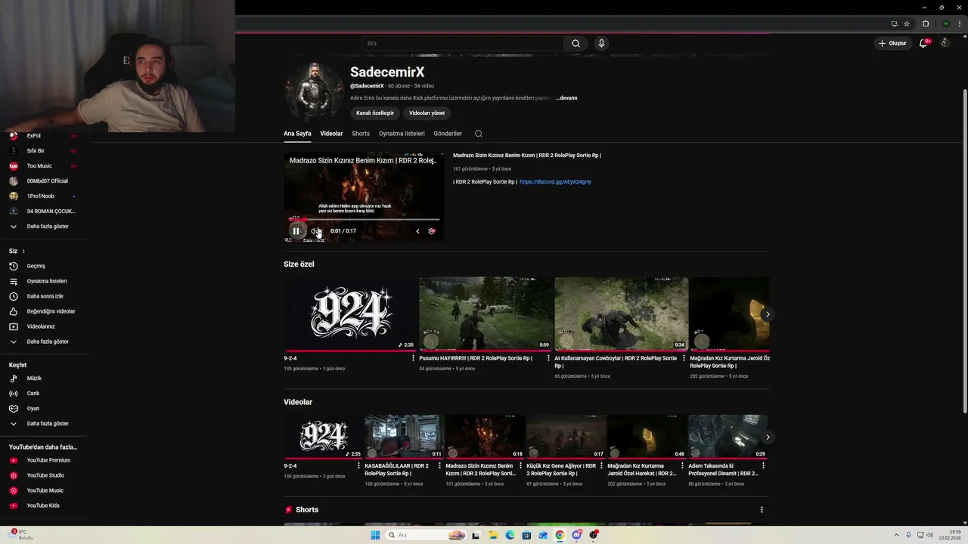The image size is (968, 544).
Task: Open more options for KASABAĞĞLILAAR video
Action: 439,466
